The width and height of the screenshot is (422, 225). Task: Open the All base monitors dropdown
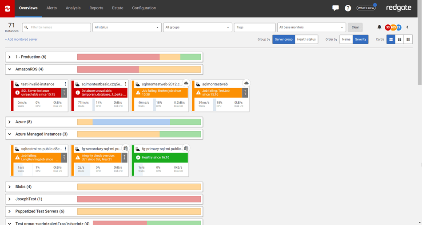tap(312, 27)
